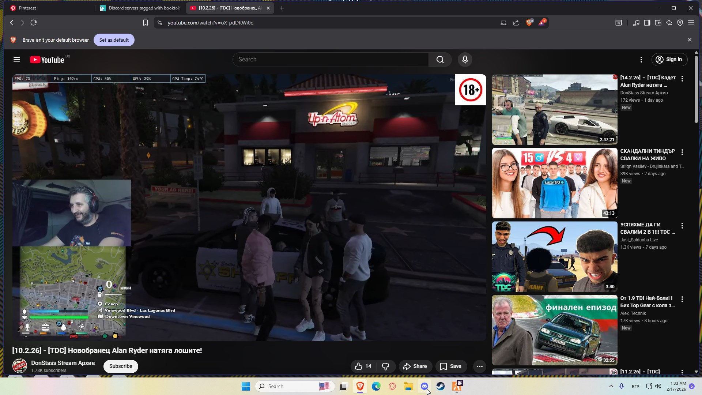Image resolution: width=702 pixels, height=395 pixels.
Task: Open DonStass Stream Архив channel name link
Action: point(63,363)
